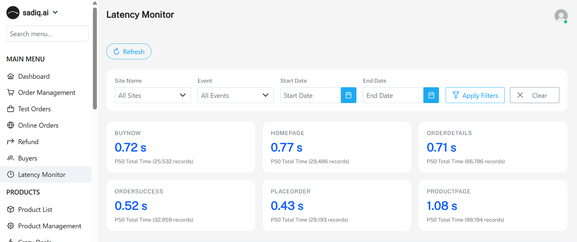Click the sadiq.ai logo icon
Screen dimensions: 577x242
pos(13,13)
